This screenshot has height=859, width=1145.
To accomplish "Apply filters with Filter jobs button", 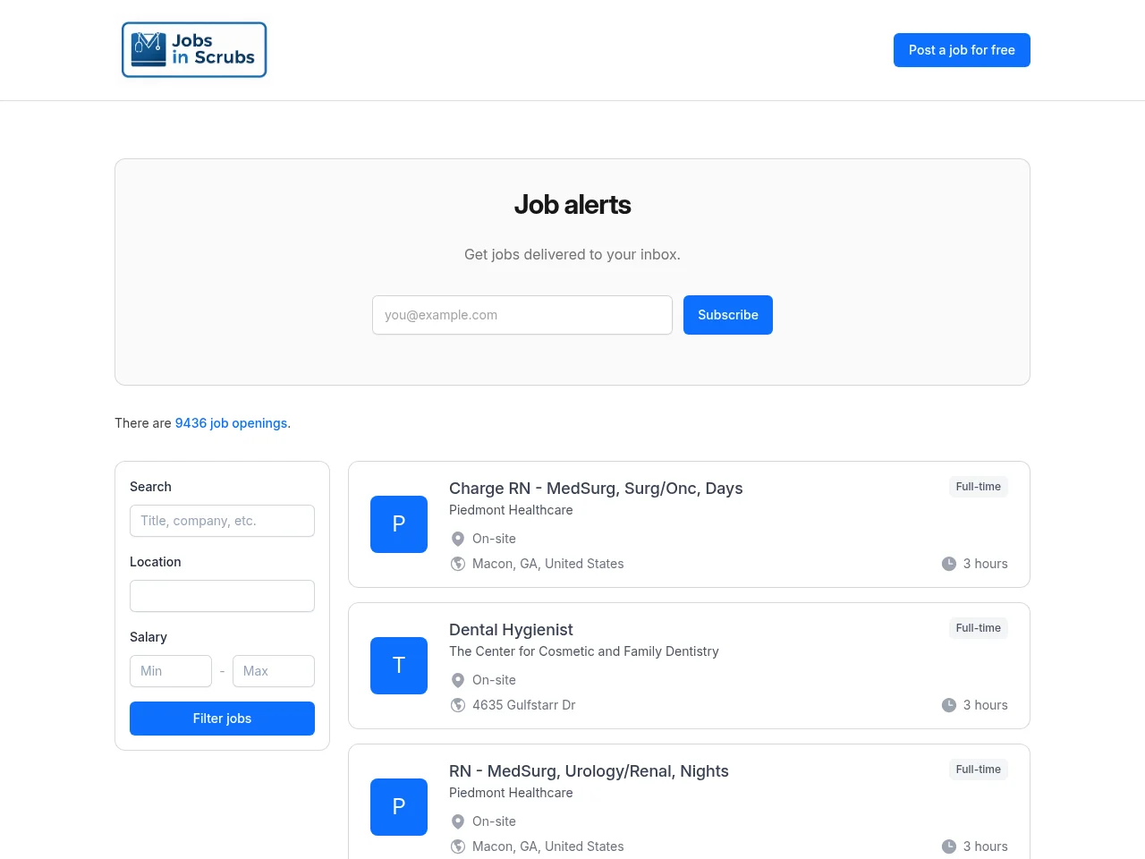I will [x=222, y=719].
